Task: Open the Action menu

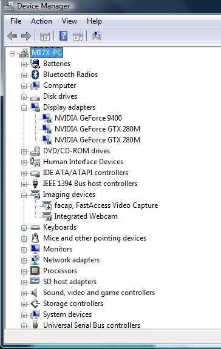Action: click(x=41, y=21)
